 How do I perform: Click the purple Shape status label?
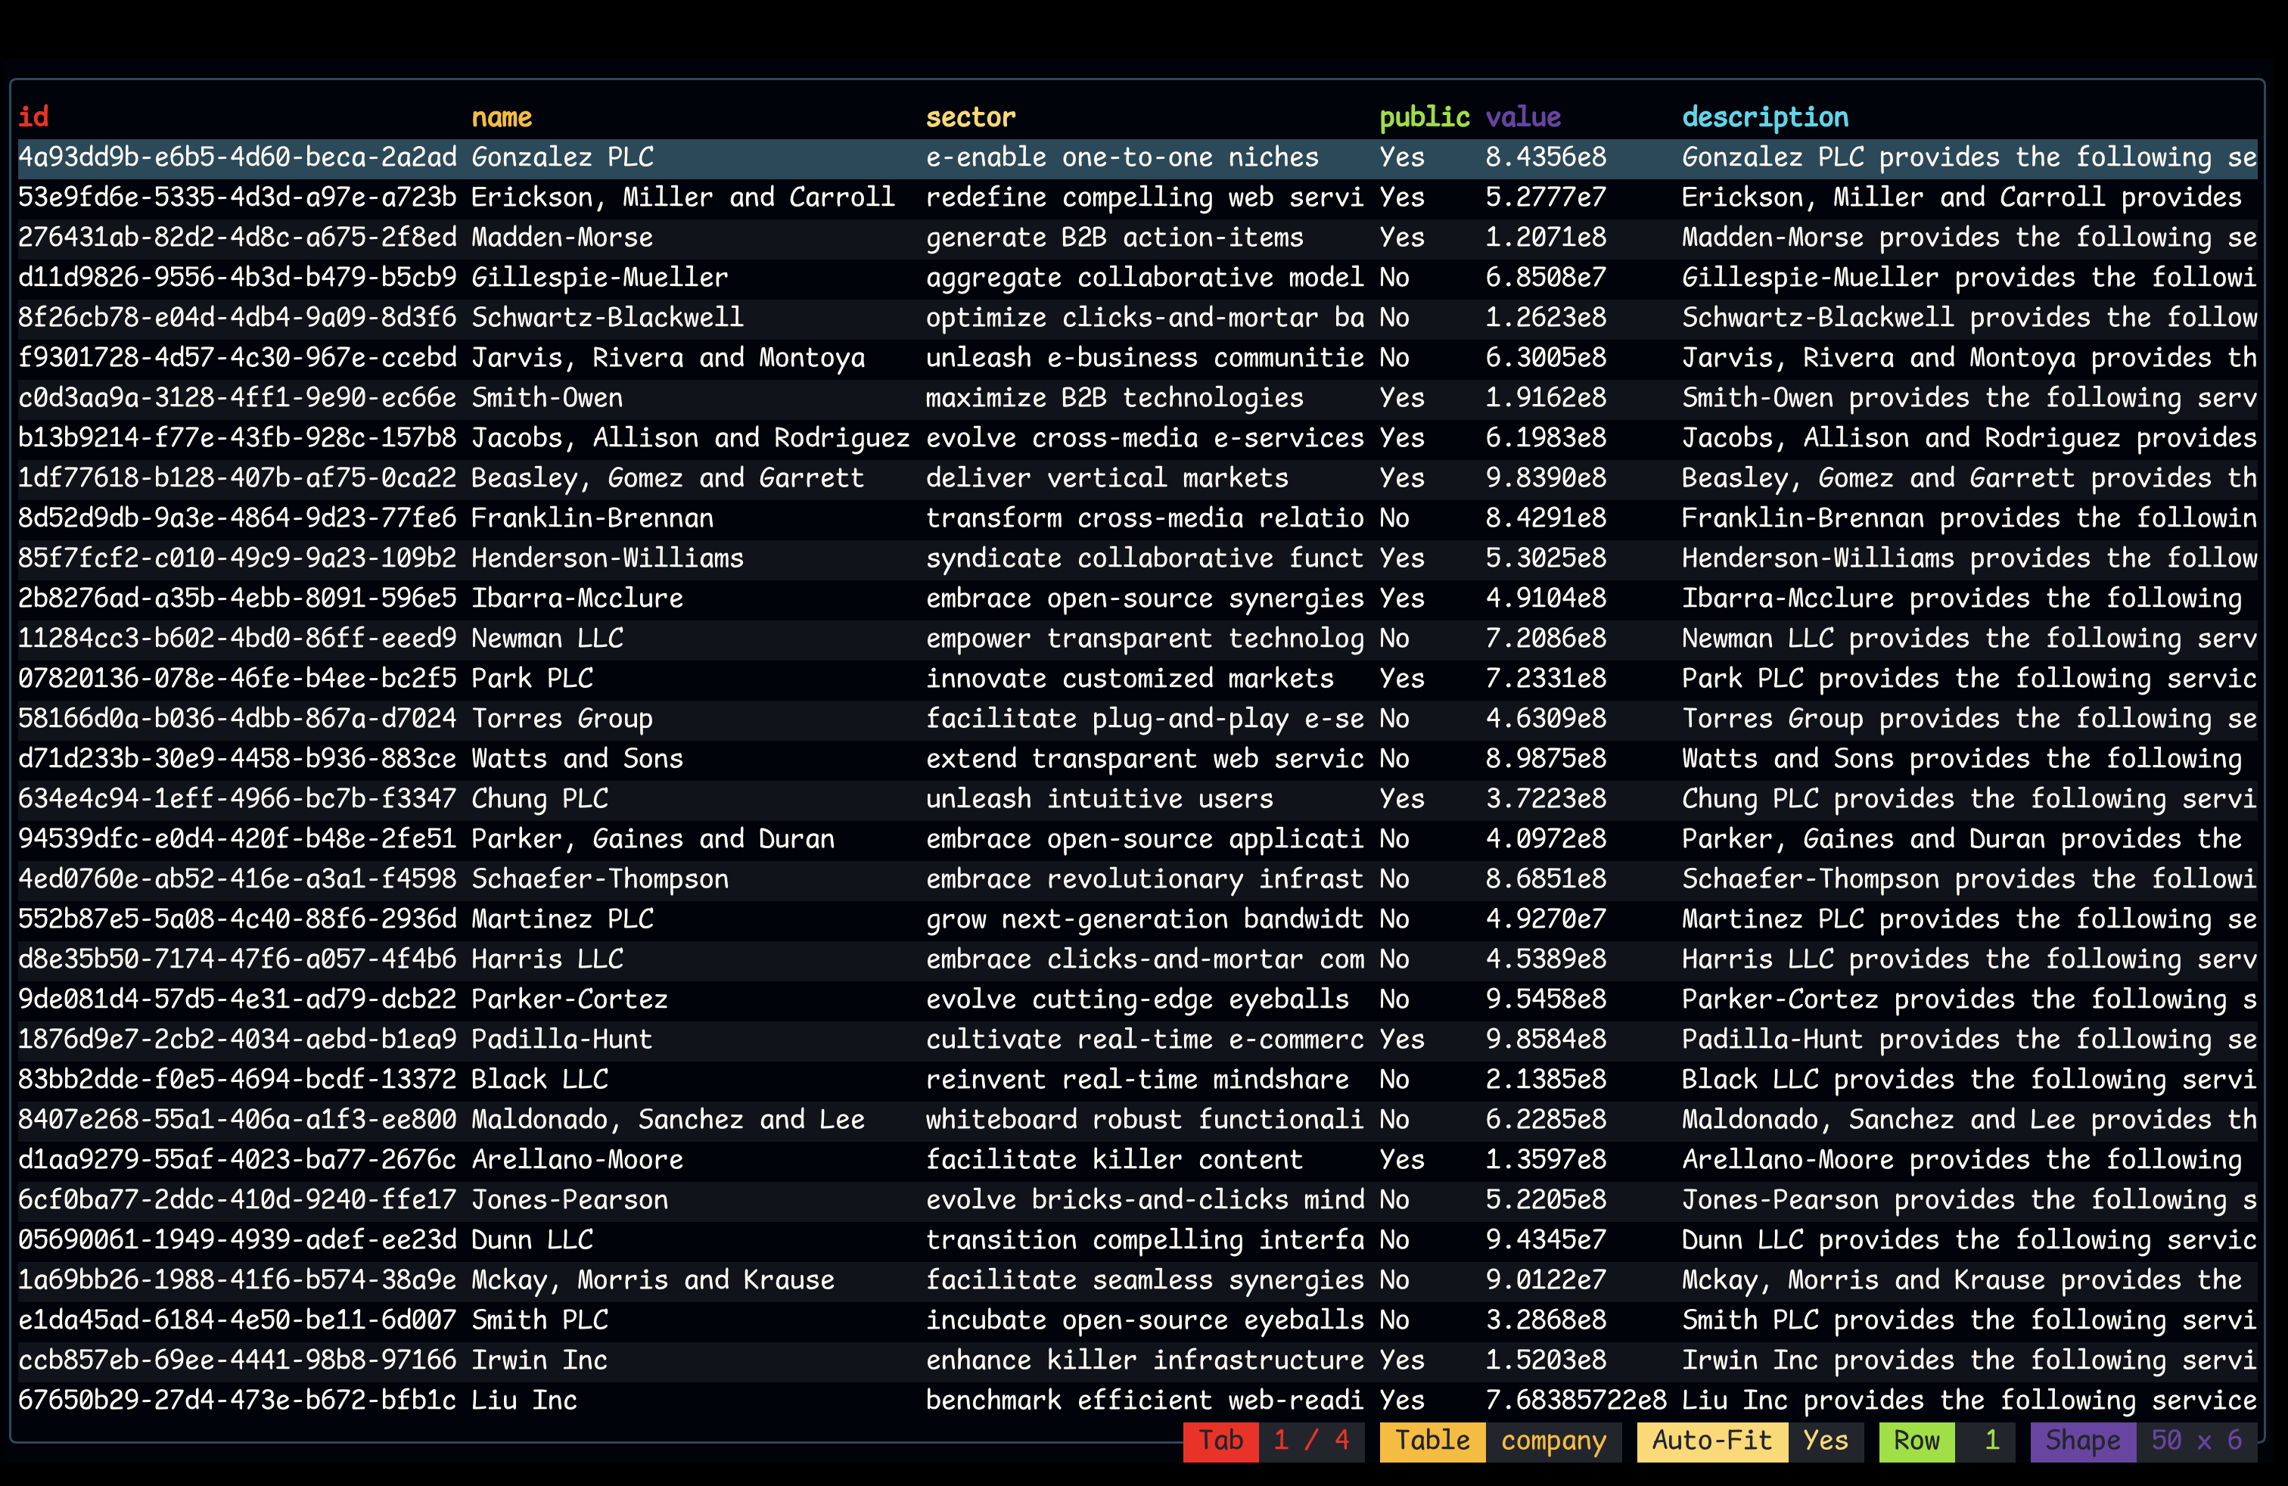pos(2082,1440)
